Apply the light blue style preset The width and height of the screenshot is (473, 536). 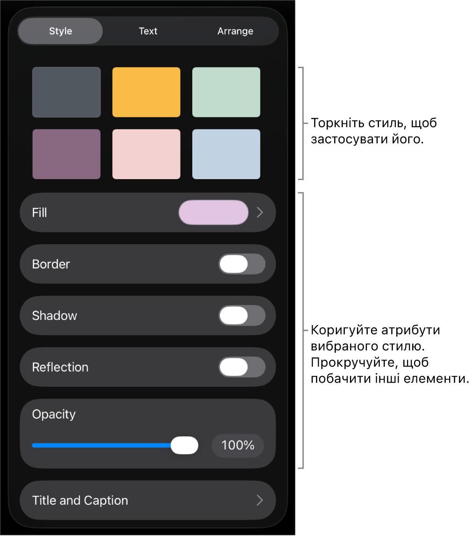[226, 154]
